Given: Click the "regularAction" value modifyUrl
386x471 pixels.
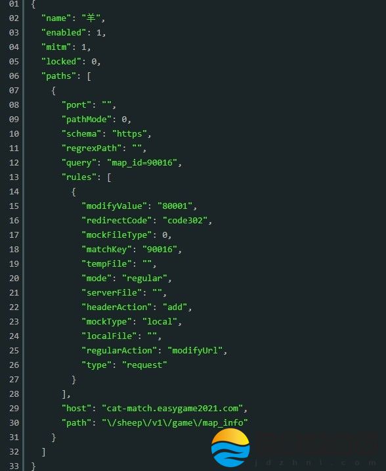Looking at the screenshot, I should coord(195,351).
